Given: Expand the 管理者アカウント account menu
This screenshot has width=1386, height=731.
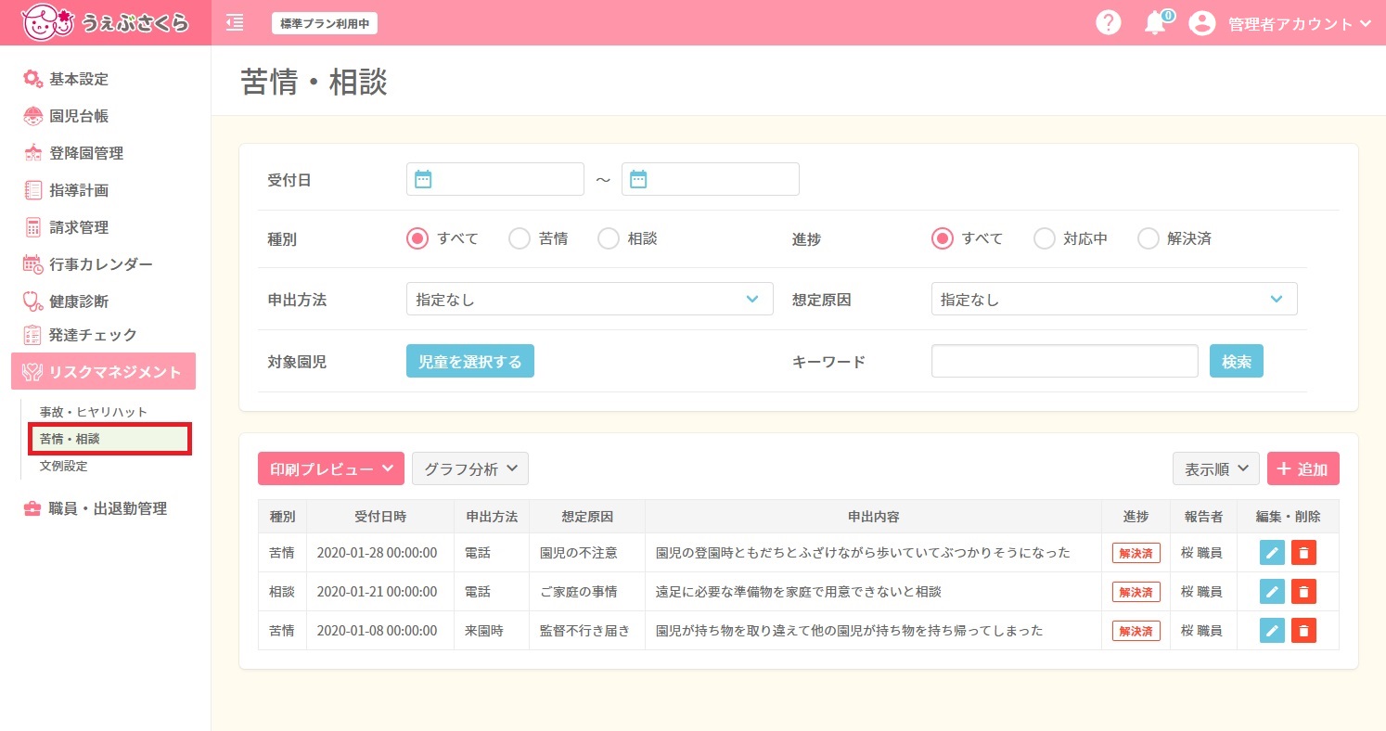Looking at the screenshot, I should pyautogui.click(x=1300, y=24).
